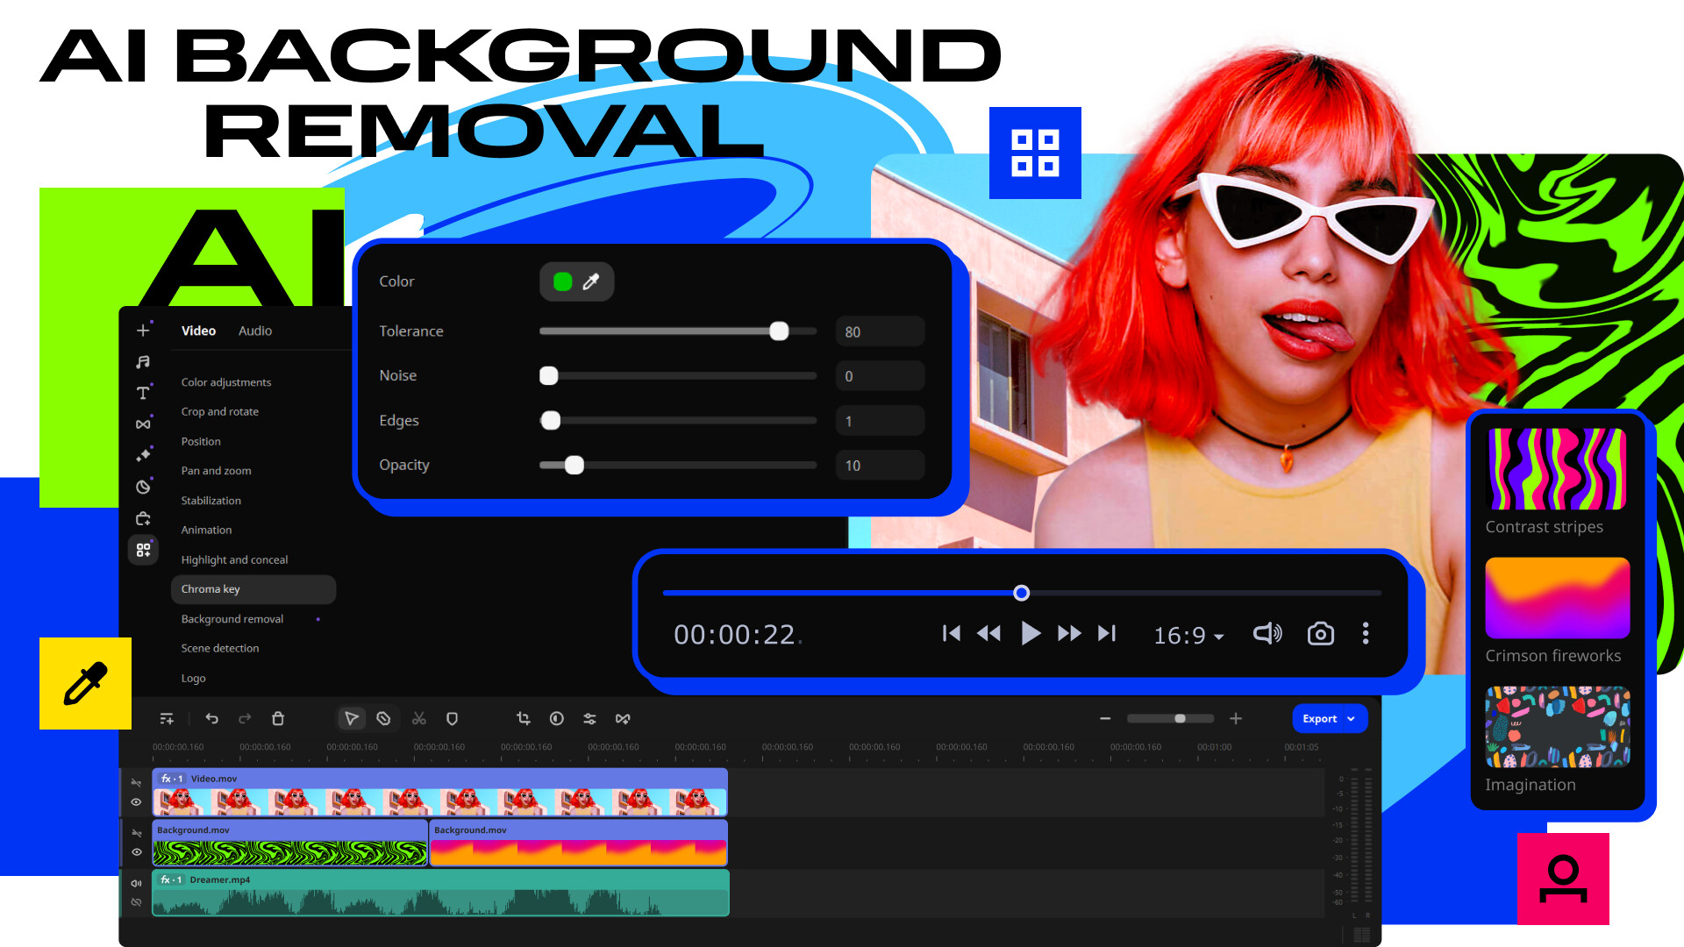This screenshot has height=947, width=1684.
Task: Open Scene detection from the Video menu
Action: click(x=220, y=648)
